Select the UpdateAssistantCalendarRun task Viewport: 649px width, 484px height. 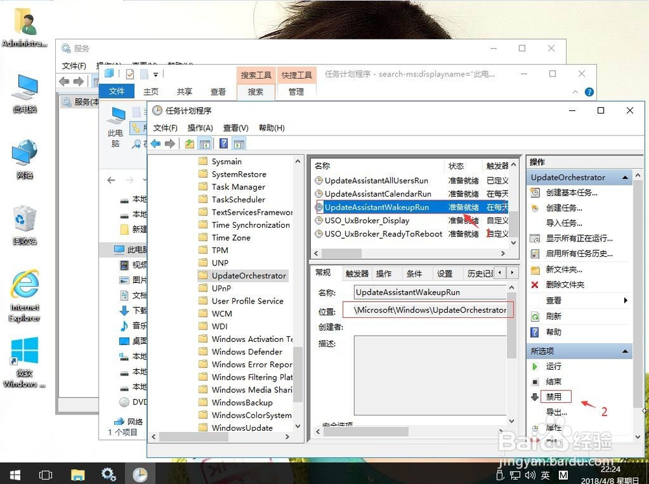(x=378, y=194)
